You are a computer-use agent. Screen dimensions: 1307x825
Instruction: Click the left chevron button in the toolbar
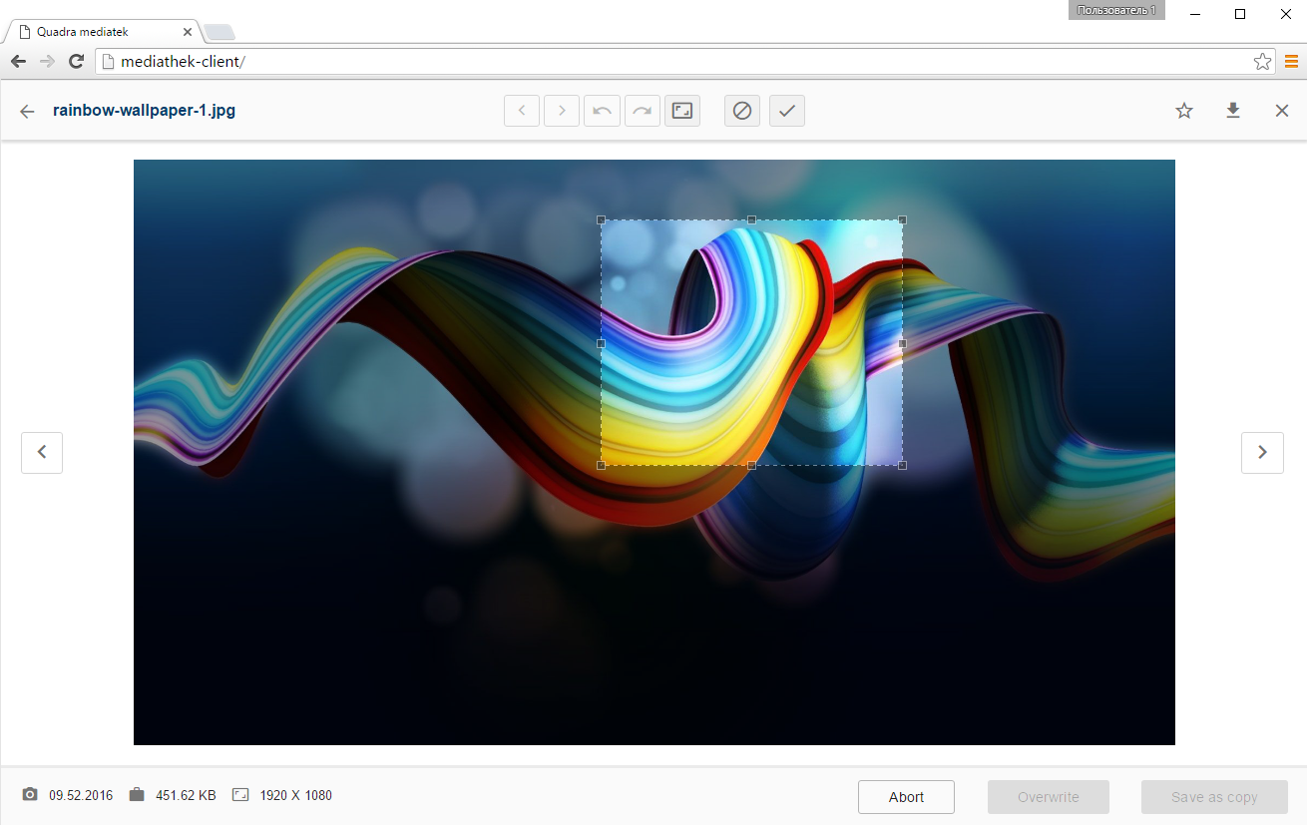(522, 111)
